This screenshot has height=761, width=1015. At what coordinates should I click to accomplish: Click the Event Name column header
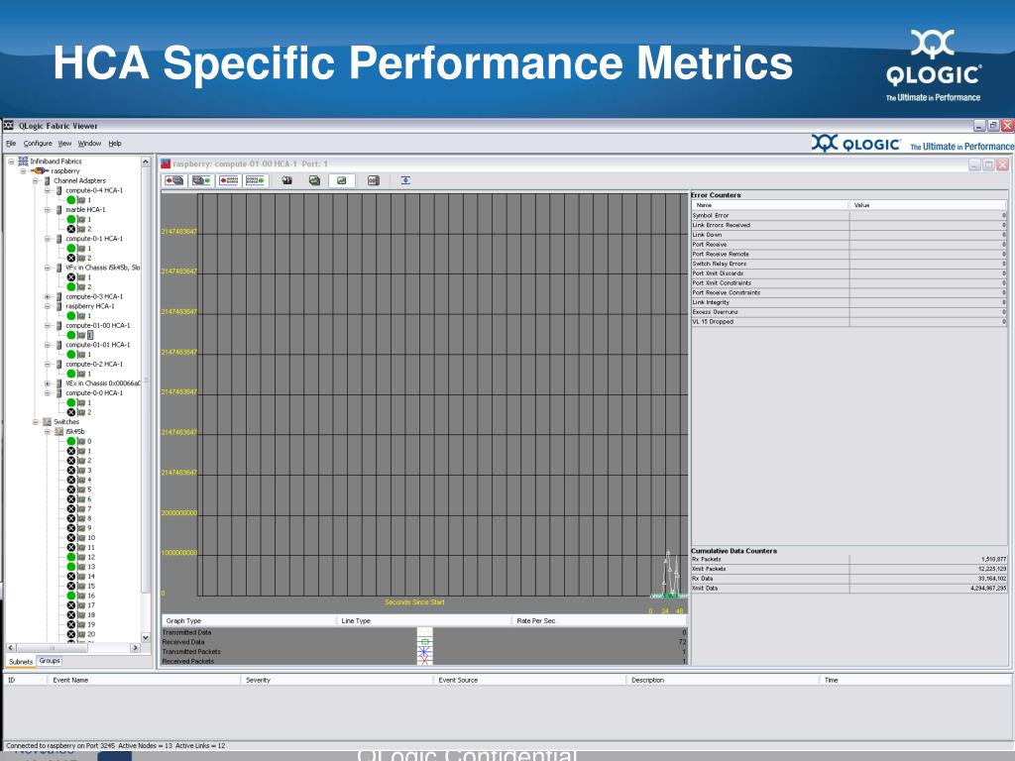point(144,680)
